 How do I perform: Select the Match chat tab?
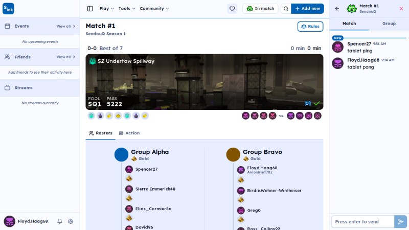pyautogui.click(x=349, y=24)
